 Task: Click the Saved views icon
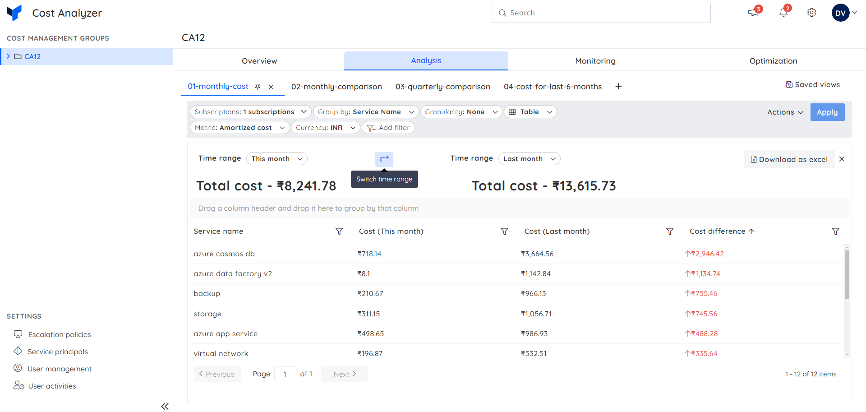pos(789,84)
